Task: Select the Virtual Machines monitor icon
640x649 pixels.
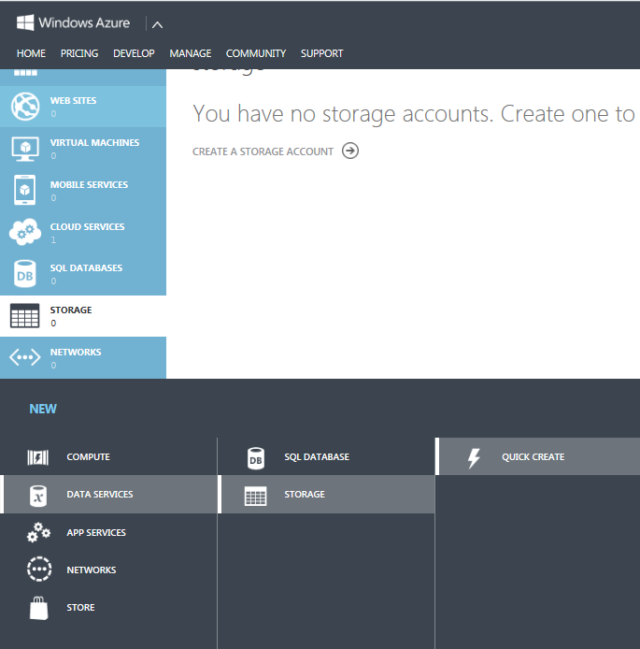Action: 24,149
